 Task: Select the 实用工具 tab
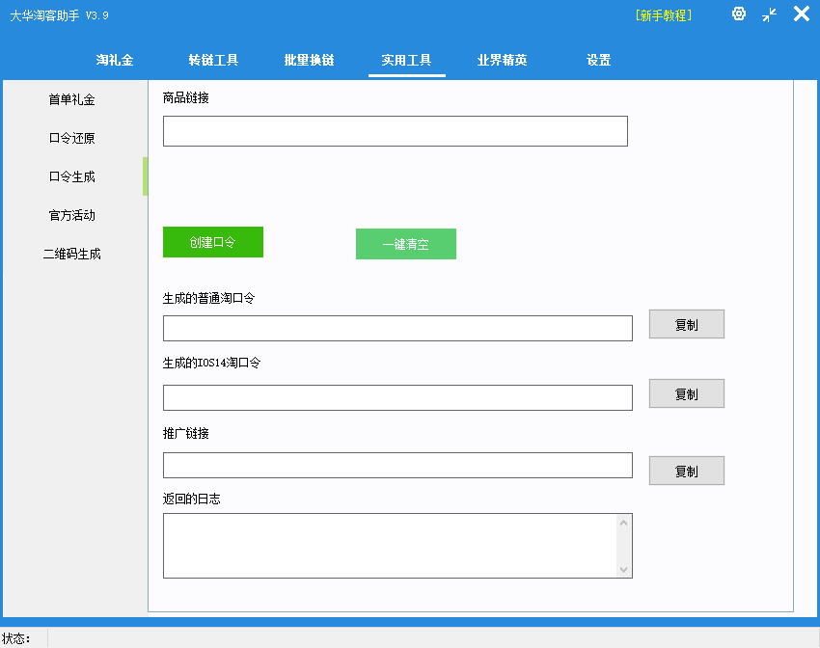point(406,60)
